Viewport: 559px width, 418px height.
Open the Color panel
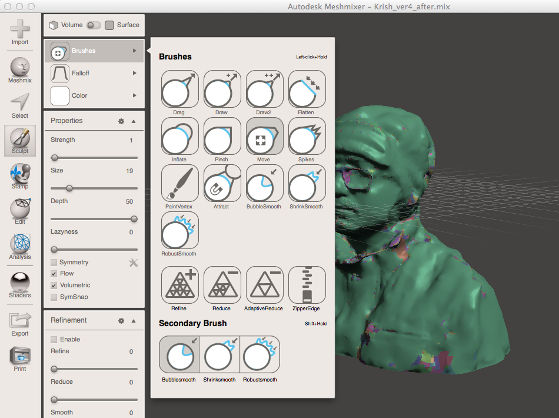pos(94,95)
